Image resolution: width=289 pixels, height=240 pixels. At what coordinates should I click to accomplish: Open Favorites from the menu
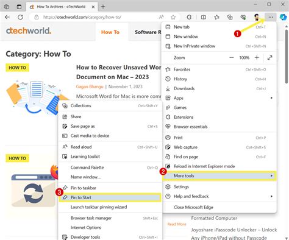[x=219, y=69]
